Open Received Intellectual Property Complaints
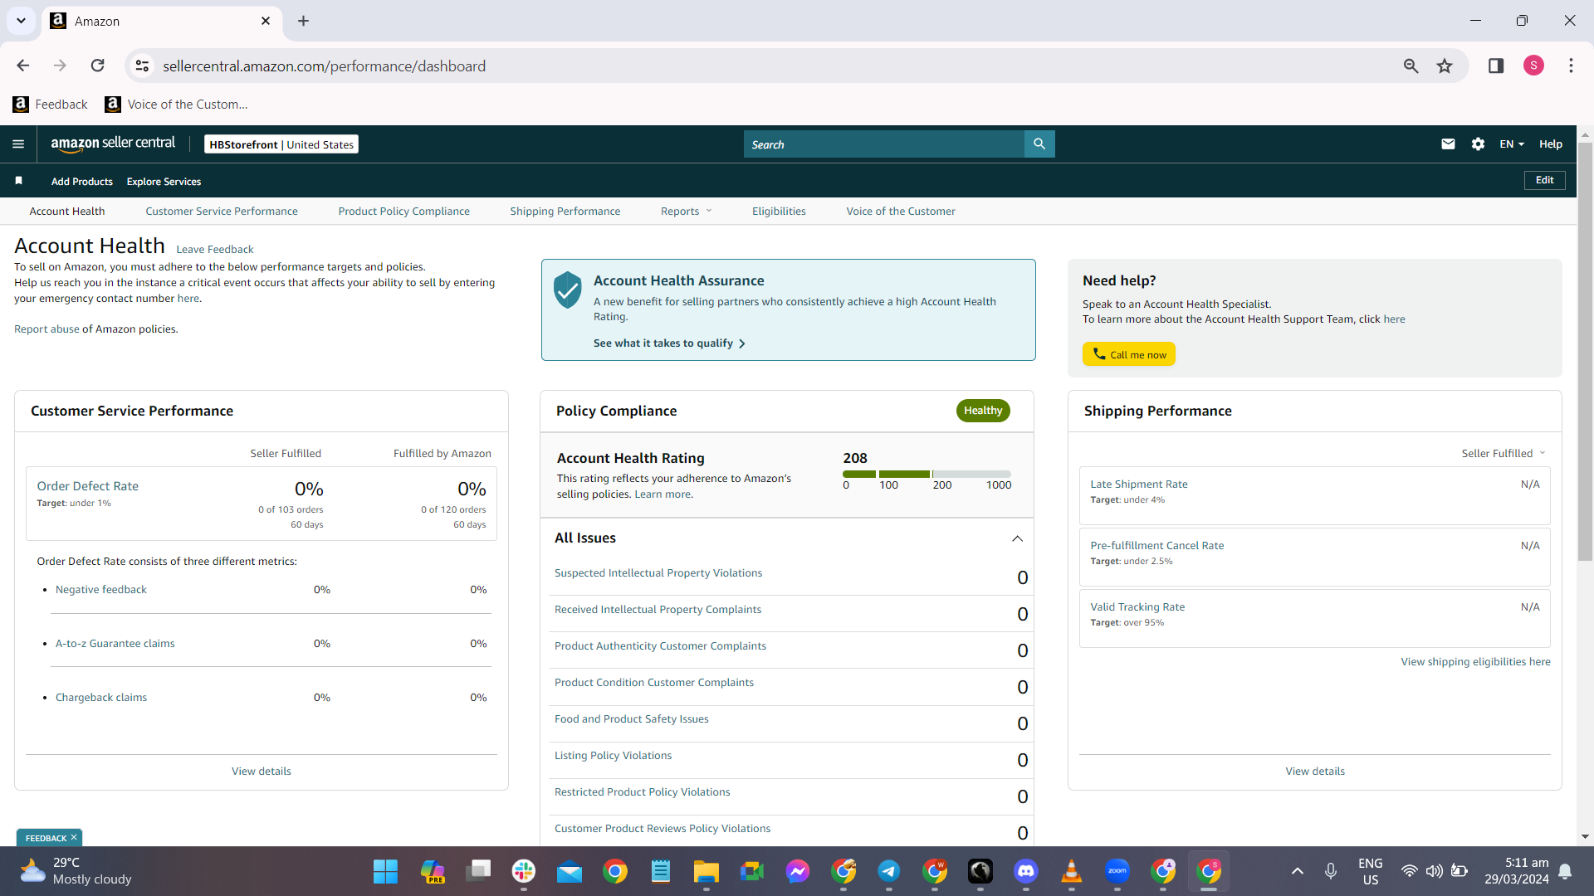 tap(658, 610)
